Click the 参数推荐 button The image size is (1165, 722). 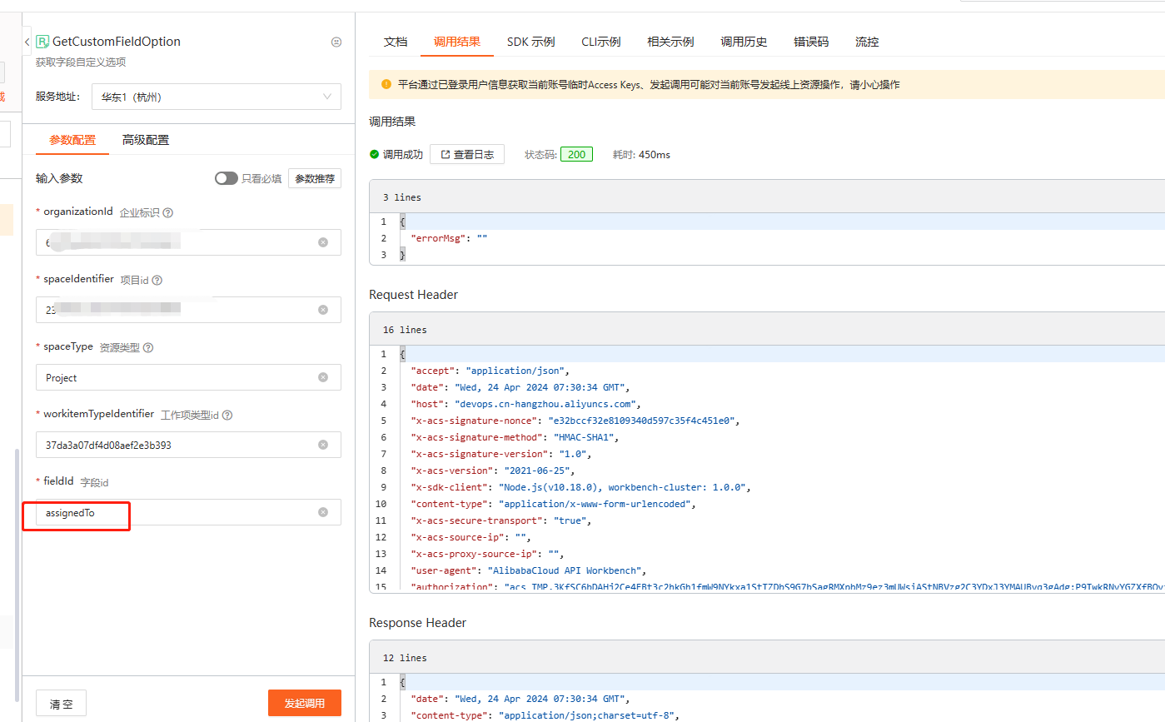pos(315,178)
